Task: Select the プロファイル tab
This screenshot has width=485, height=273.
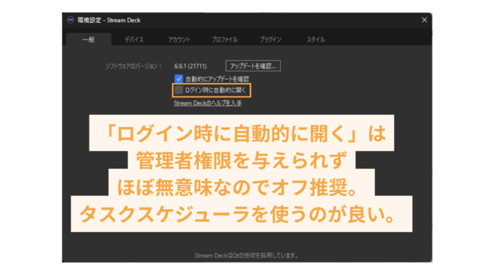Action: pos(224,39)
